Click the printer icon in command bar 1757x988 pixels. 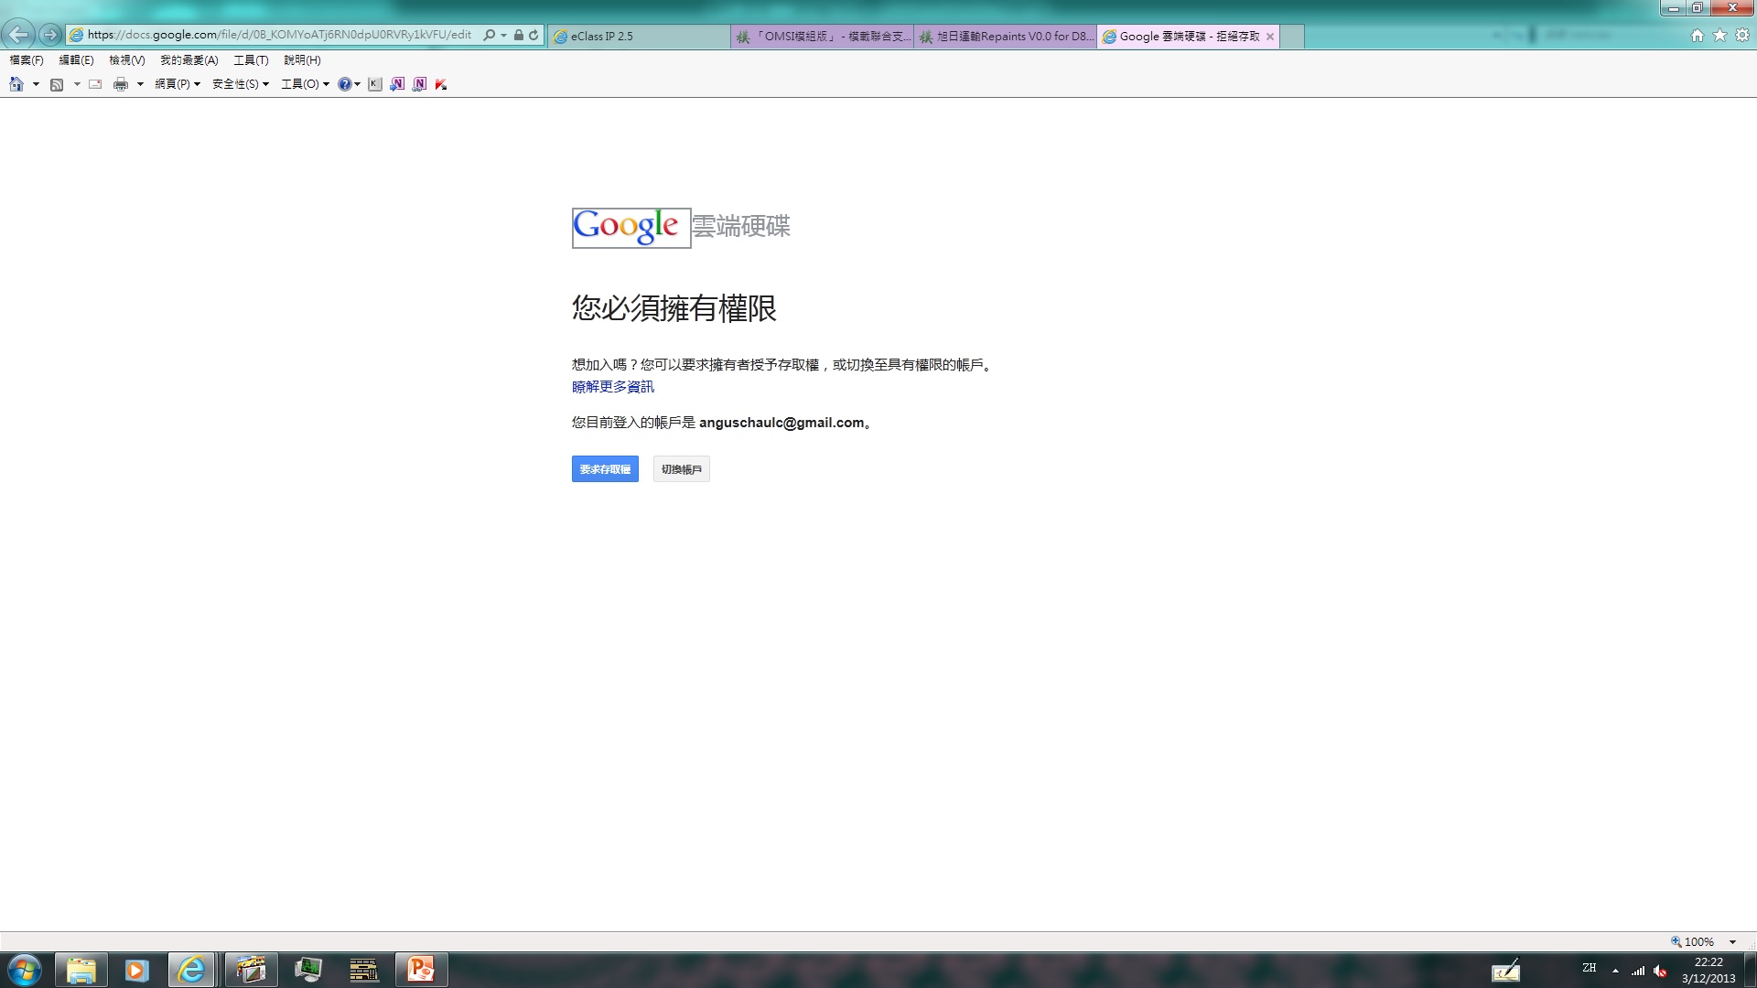[121, 84]
